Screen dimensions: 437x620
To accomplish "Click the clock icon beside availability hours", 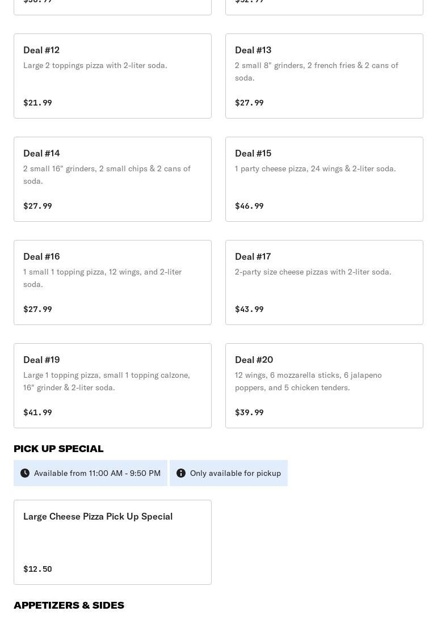I will 25,473.
